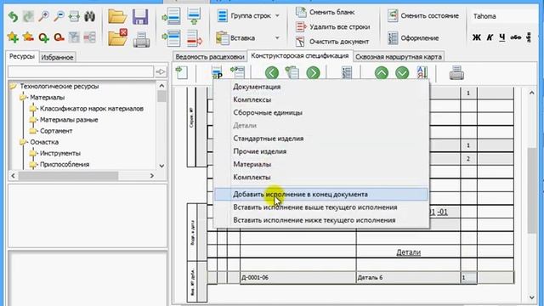
Task: Collapse the Оснастка tree folder
Action: (x=23, y=142)
